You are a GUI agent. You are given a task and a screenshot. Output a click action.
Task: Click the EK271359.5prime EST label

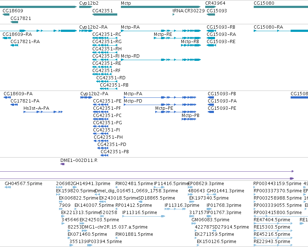(x=214, y=234)
